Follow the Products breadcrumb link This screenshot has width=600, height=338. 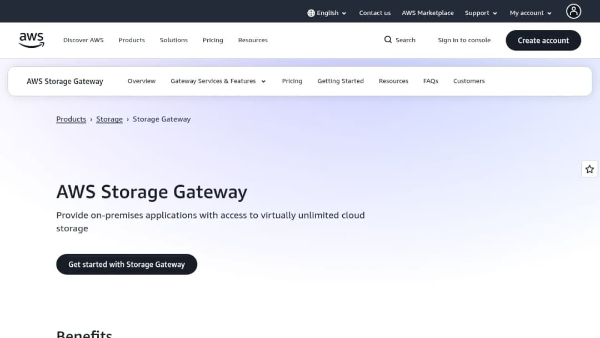71,119
